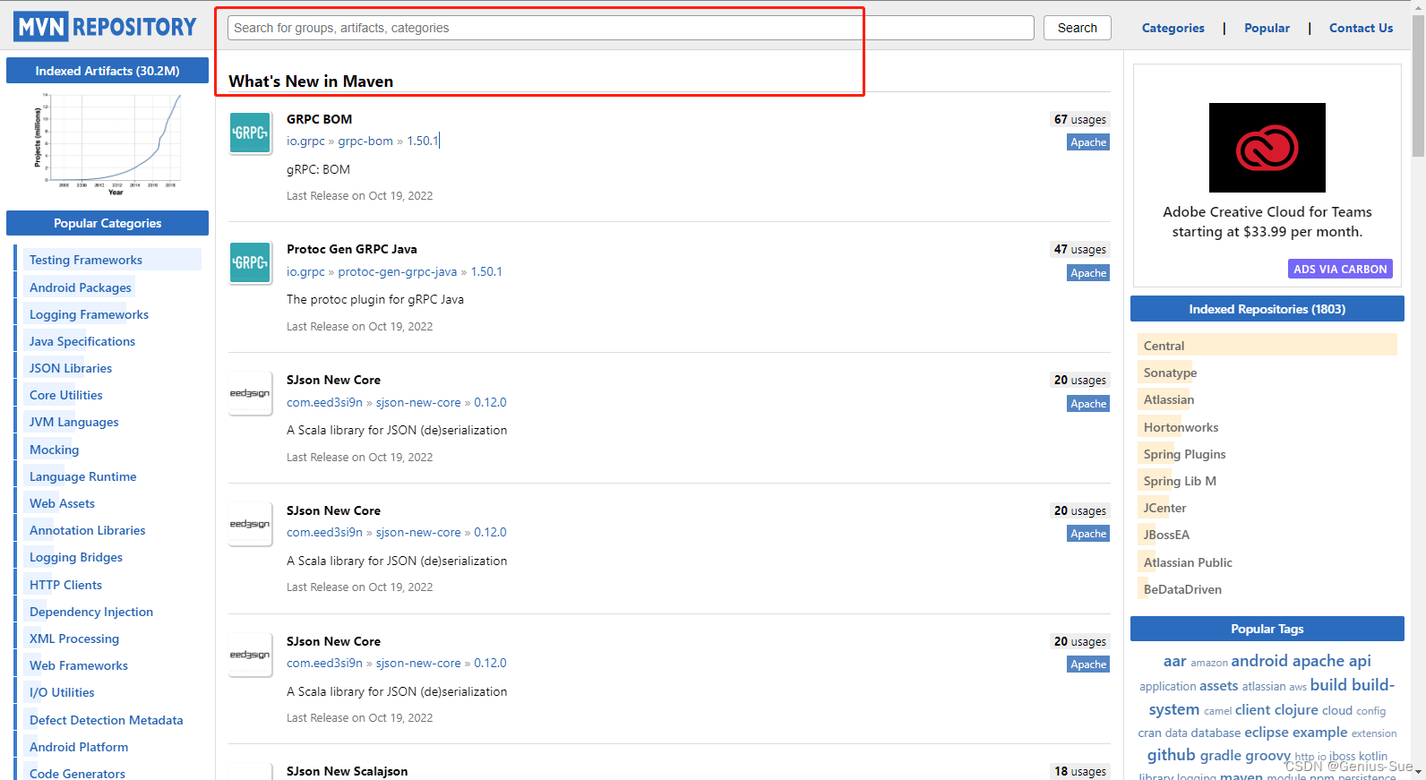Open the Categories menu link
The width and height of the screenshot is (1426, 780).
pos(1173,28)
